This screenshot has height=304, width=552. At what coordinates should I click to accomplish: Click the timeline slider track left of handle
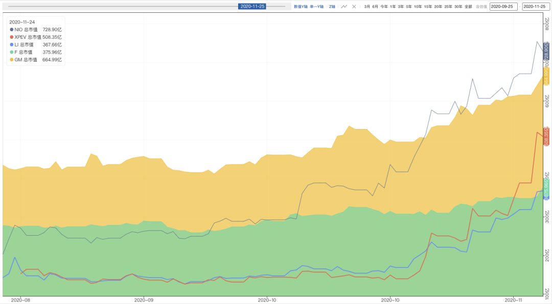pos(123,6)
